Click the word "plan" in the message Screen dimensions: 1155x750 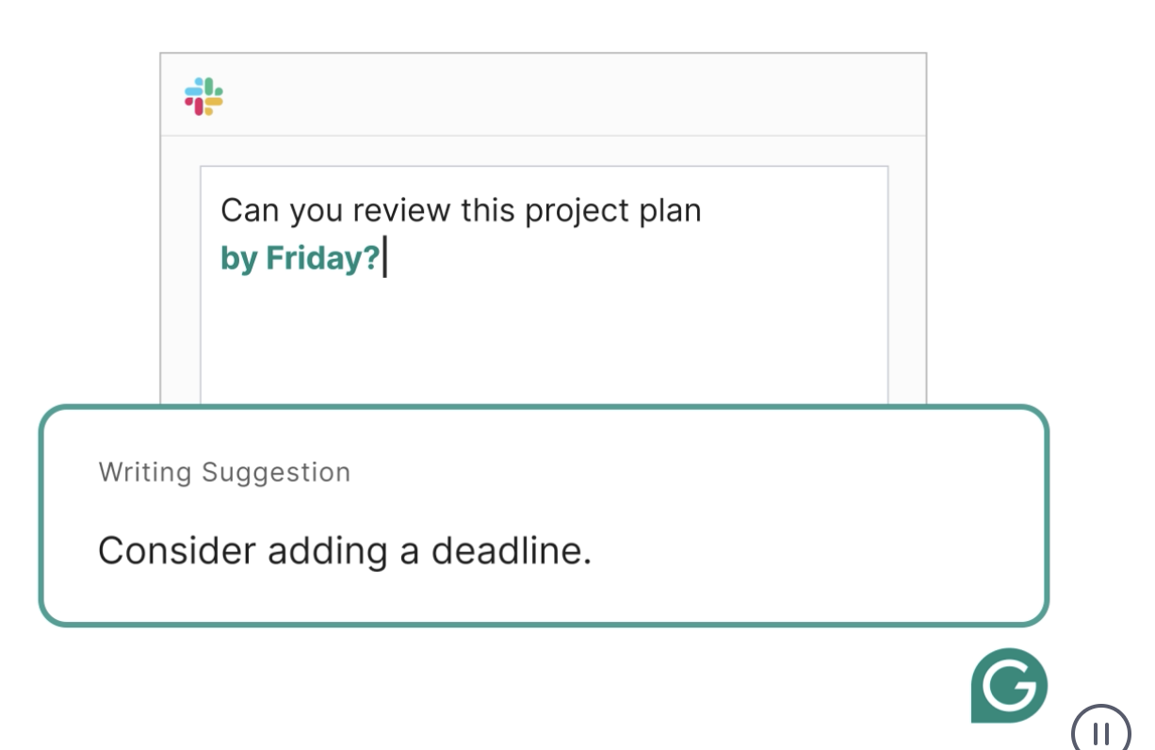[674, 211]
